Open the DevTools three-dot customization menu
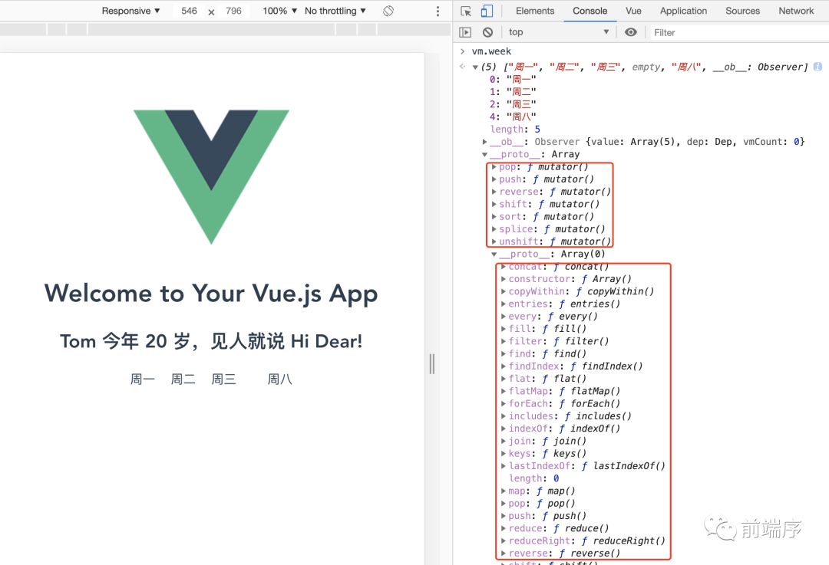The height and width of the screenshot is (565, 829). [x=438, y=11]
